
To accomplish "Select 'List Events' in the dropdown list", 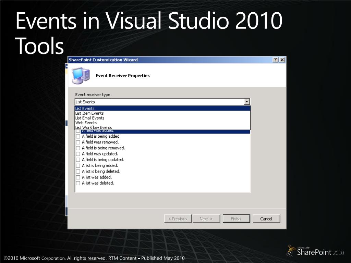I will coord(162,109).
